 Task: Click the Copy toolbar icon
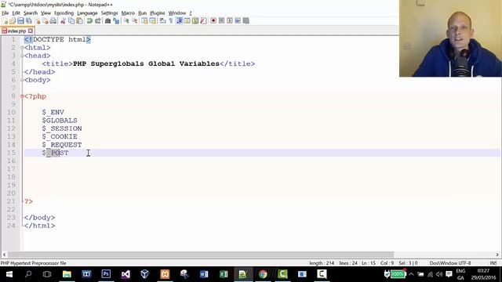pyautogui.click(x=71, y=21)
